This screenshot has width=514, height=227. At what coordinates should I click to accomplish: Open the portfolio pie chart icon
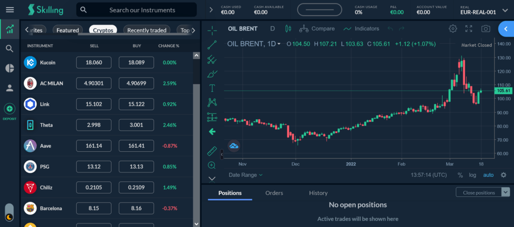point(10,68)
